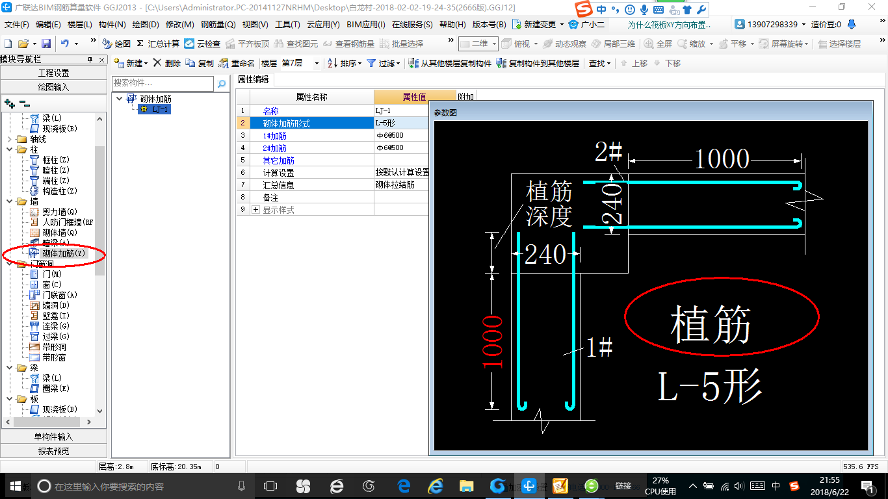Expand the 轴线 tree folder

pos(9,139)
